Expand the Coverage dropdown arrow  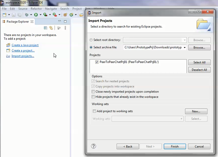[50, 15]
